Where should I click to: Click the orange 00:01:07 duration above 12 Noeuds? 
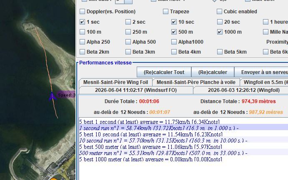[160, 112]
